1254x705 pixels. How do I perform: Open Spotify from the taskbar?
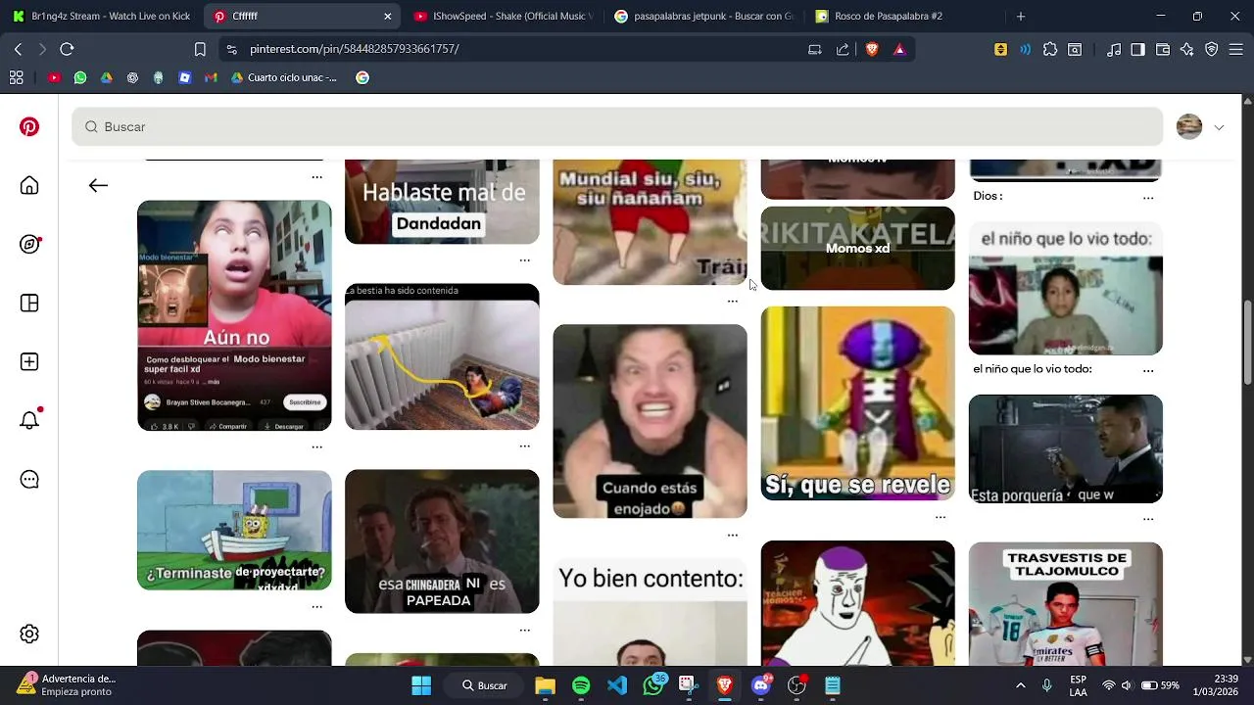581,685
